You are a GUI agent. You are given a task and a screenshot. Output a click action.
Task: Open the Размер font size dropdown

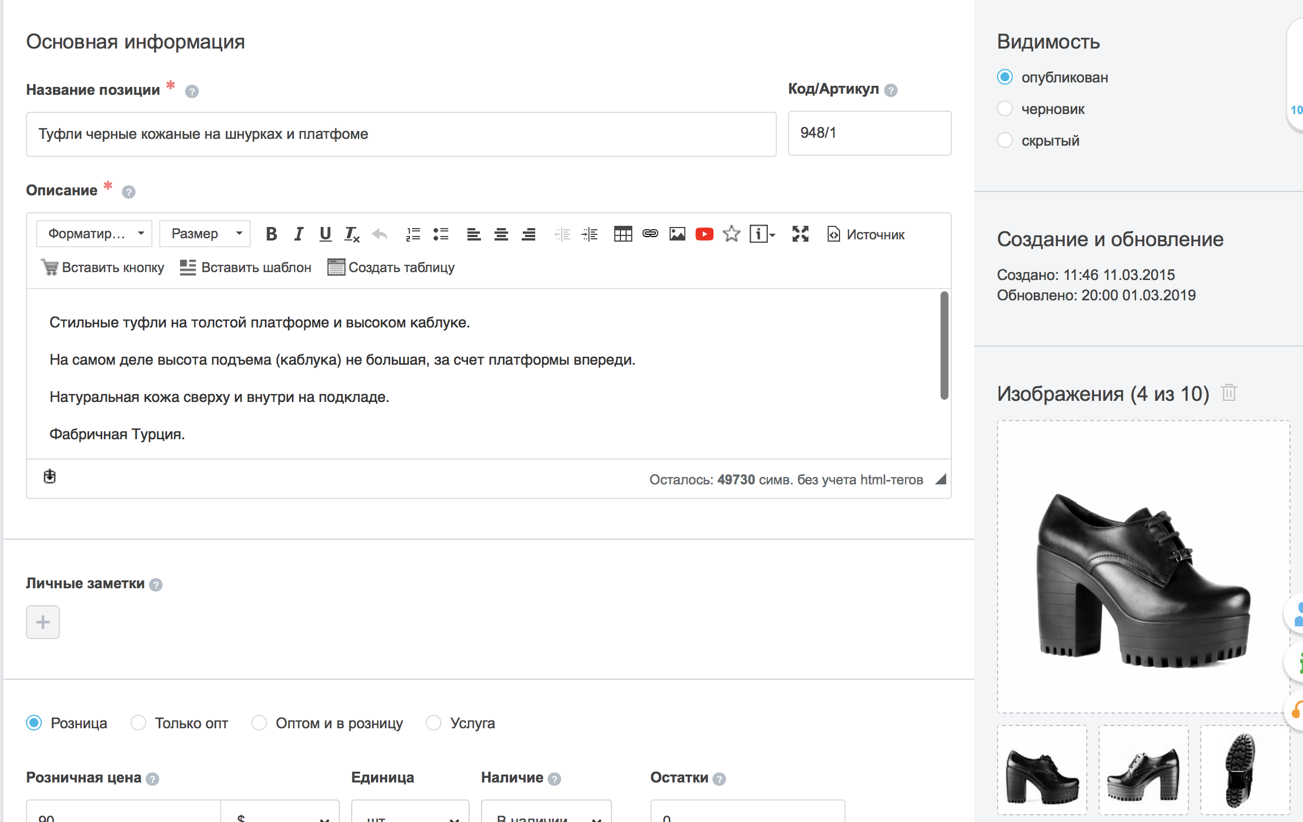pos(205,234)
